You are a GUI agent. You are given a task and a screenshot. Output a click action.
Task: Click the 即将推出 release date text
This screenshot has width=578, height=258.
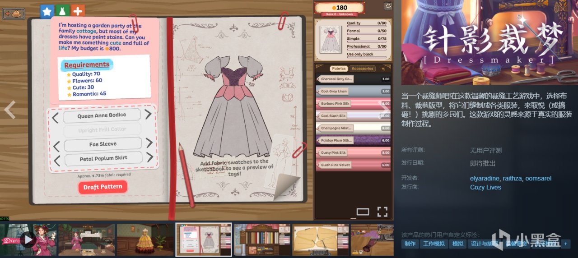tap(483, 163)
